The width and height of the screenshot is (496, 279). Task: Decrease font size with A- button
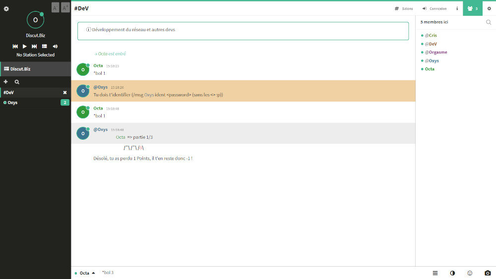click(55, 7)
